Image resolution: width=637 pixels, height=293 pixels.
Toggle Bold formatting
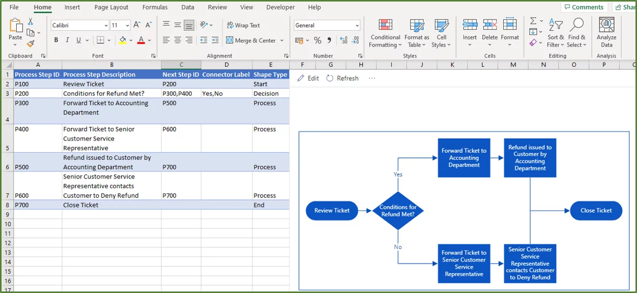(x=56, y=40)
